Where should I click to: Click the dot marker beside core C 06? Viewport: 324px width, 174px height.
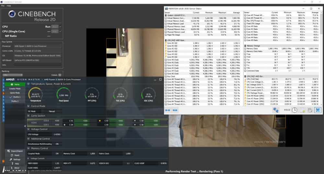coord(135,125)
